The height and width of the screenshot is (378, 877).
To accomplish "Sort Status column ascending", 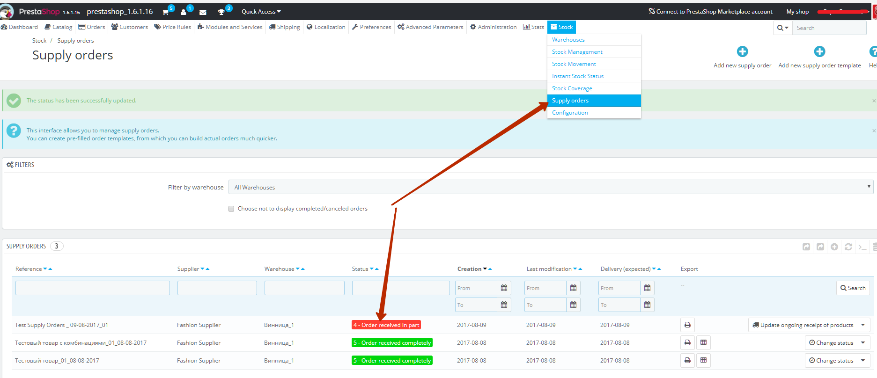I will [377, 269].
